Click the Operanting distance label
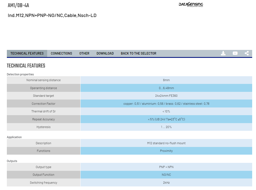Screen dimensions: 256x190 click(43, 88)
